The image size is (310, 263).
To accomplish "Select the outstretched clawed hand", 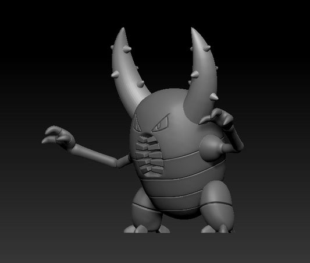I will [58, 137].
